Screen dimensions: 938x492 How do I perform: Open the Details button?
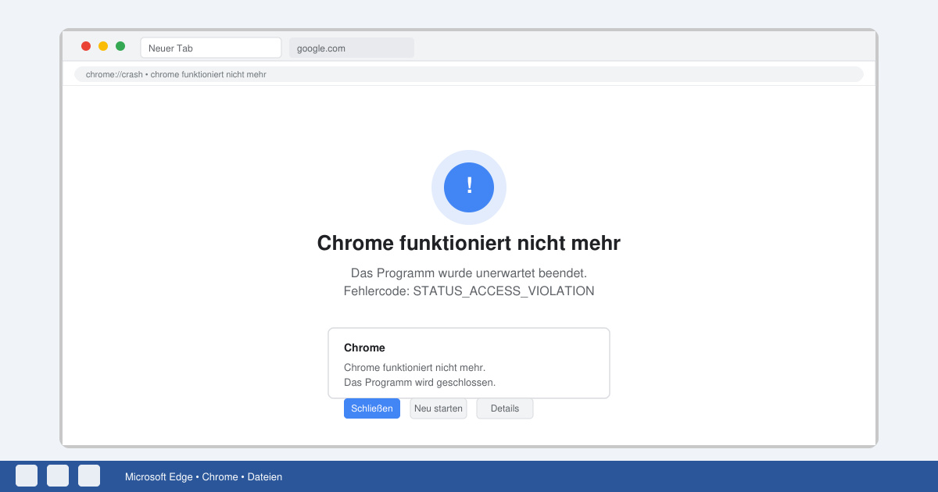coord(505,408)
